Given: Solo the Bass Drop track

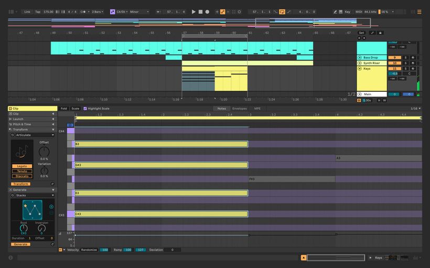Looking at the screenshot, I should coord(405,57).
